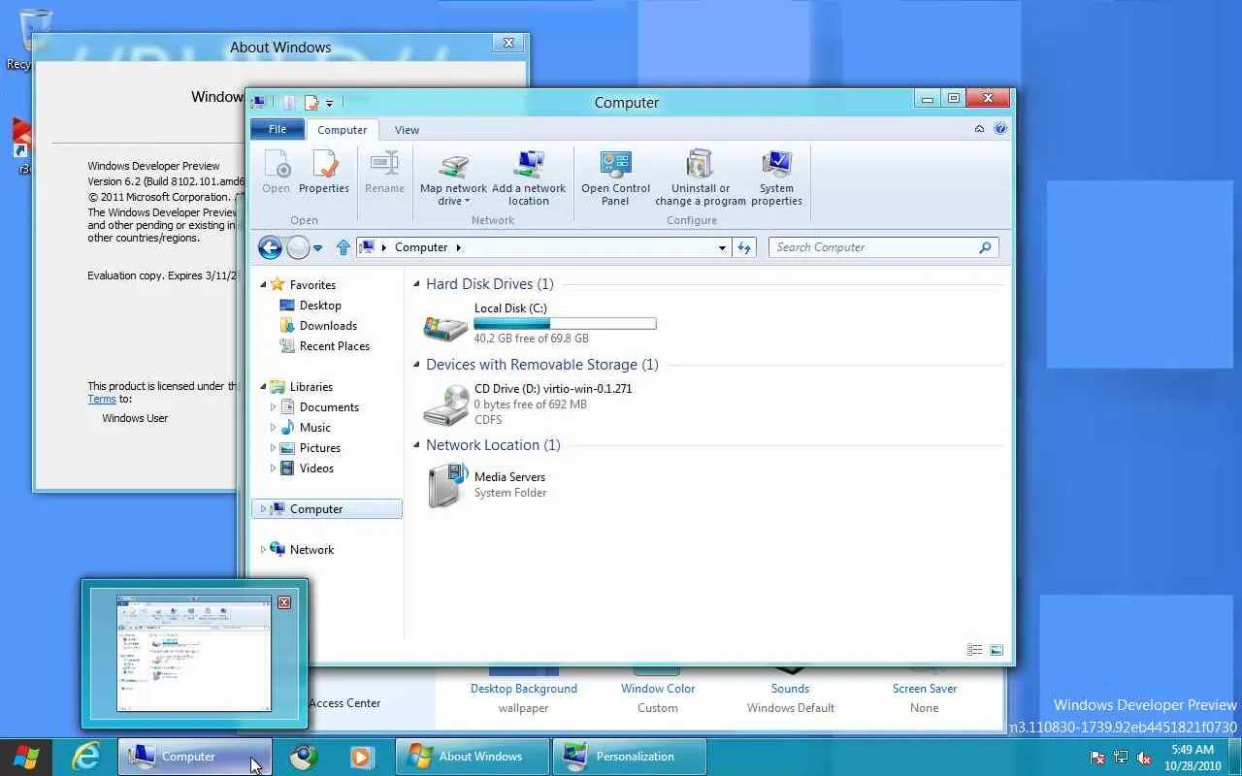This screenshot has width=1242, height=776.
Task: Click the muted volume tray icon
Action: pos(1145,758)
